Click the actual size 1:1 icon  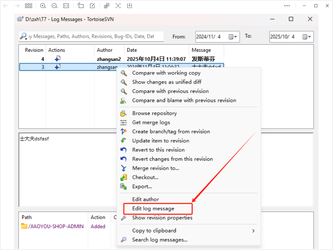click(66, 6)
